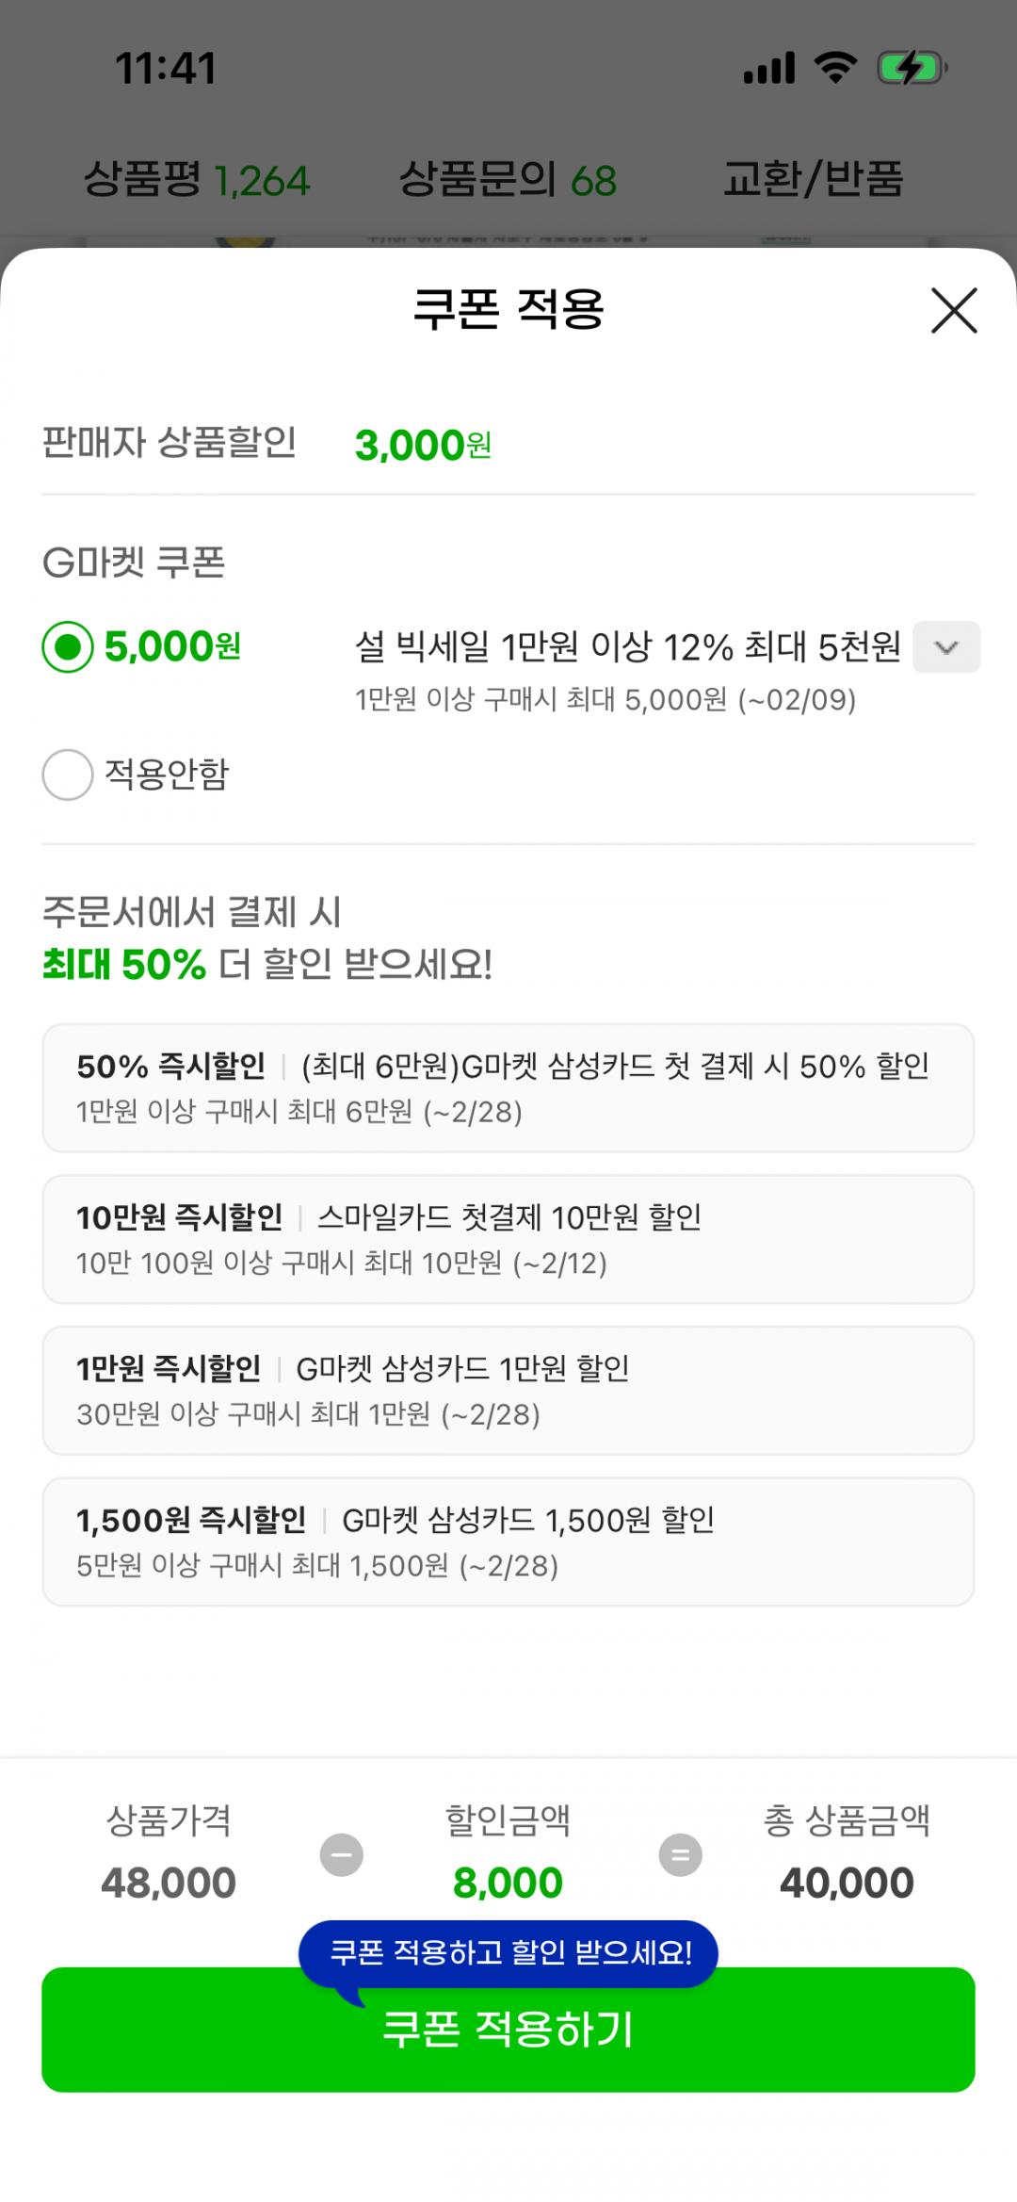Viewport: 1017px width, 2202px height.
Task: Open the 삼성카드 1만원 즉시할인 offer
Action: pos(508,1391)
